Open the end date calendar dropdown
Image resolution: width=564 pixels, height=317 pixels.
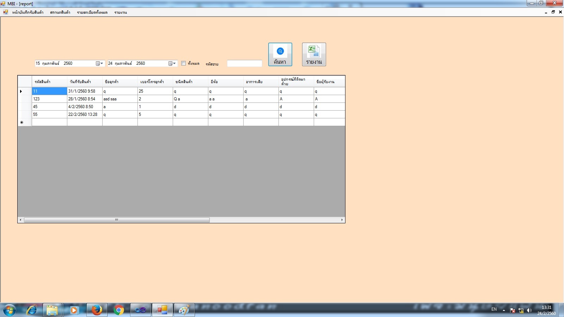[172, 63]
